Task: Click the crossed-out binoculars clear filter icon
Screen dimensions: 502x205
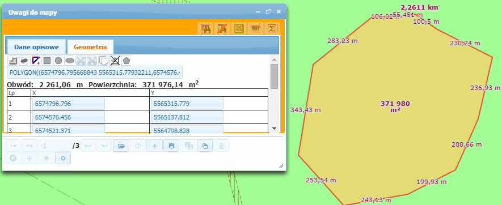Action: point(222,28)
